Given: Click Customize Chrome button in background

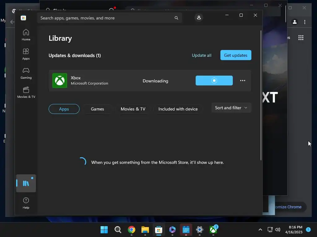Looking at the screenshot, I should (x=288, y=207).
